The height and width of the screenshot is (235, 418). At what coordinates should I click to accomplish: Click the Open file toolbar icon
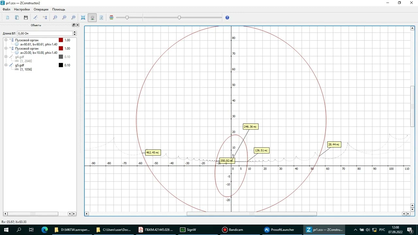click(x=17, y=18)
